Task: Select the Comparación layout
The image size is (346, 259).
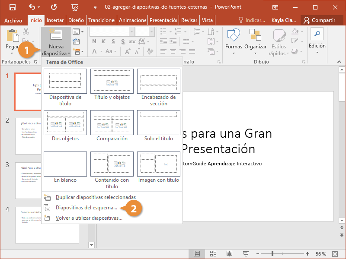Action: tap(112, 126)
